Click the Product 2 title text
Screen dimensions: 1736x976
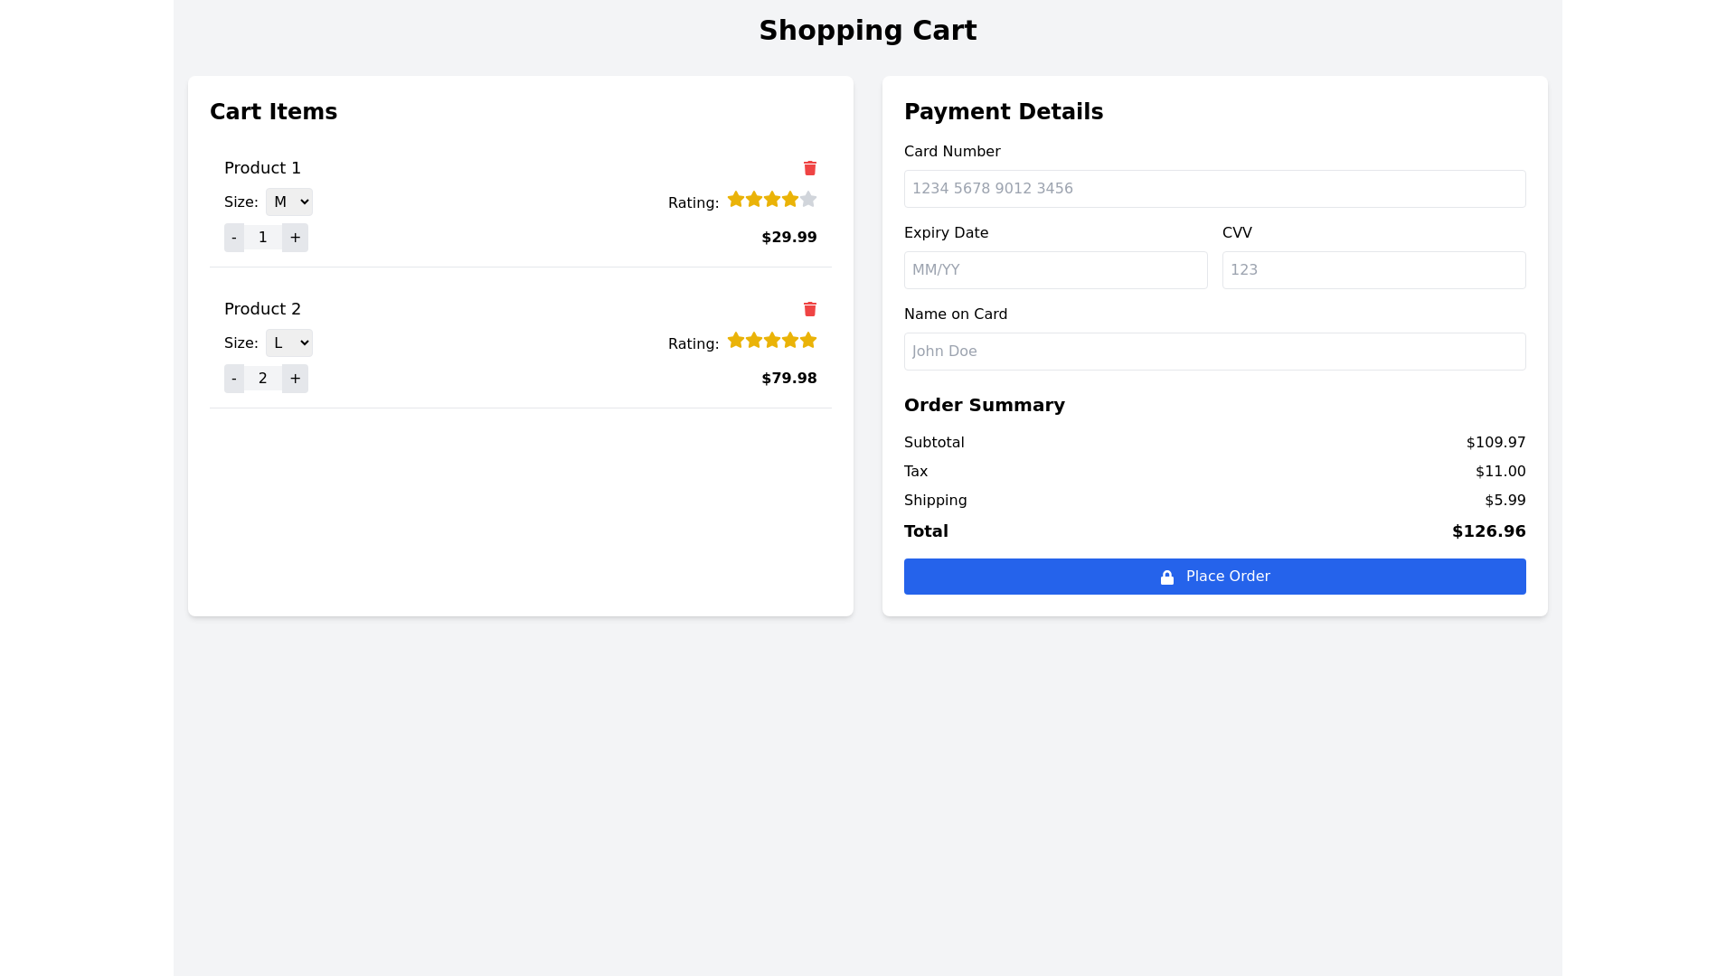(262, 309)
